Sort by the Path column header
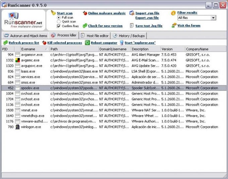Image resolution: width=228 pixels, height=179 pixels. [x=74, y=49]
